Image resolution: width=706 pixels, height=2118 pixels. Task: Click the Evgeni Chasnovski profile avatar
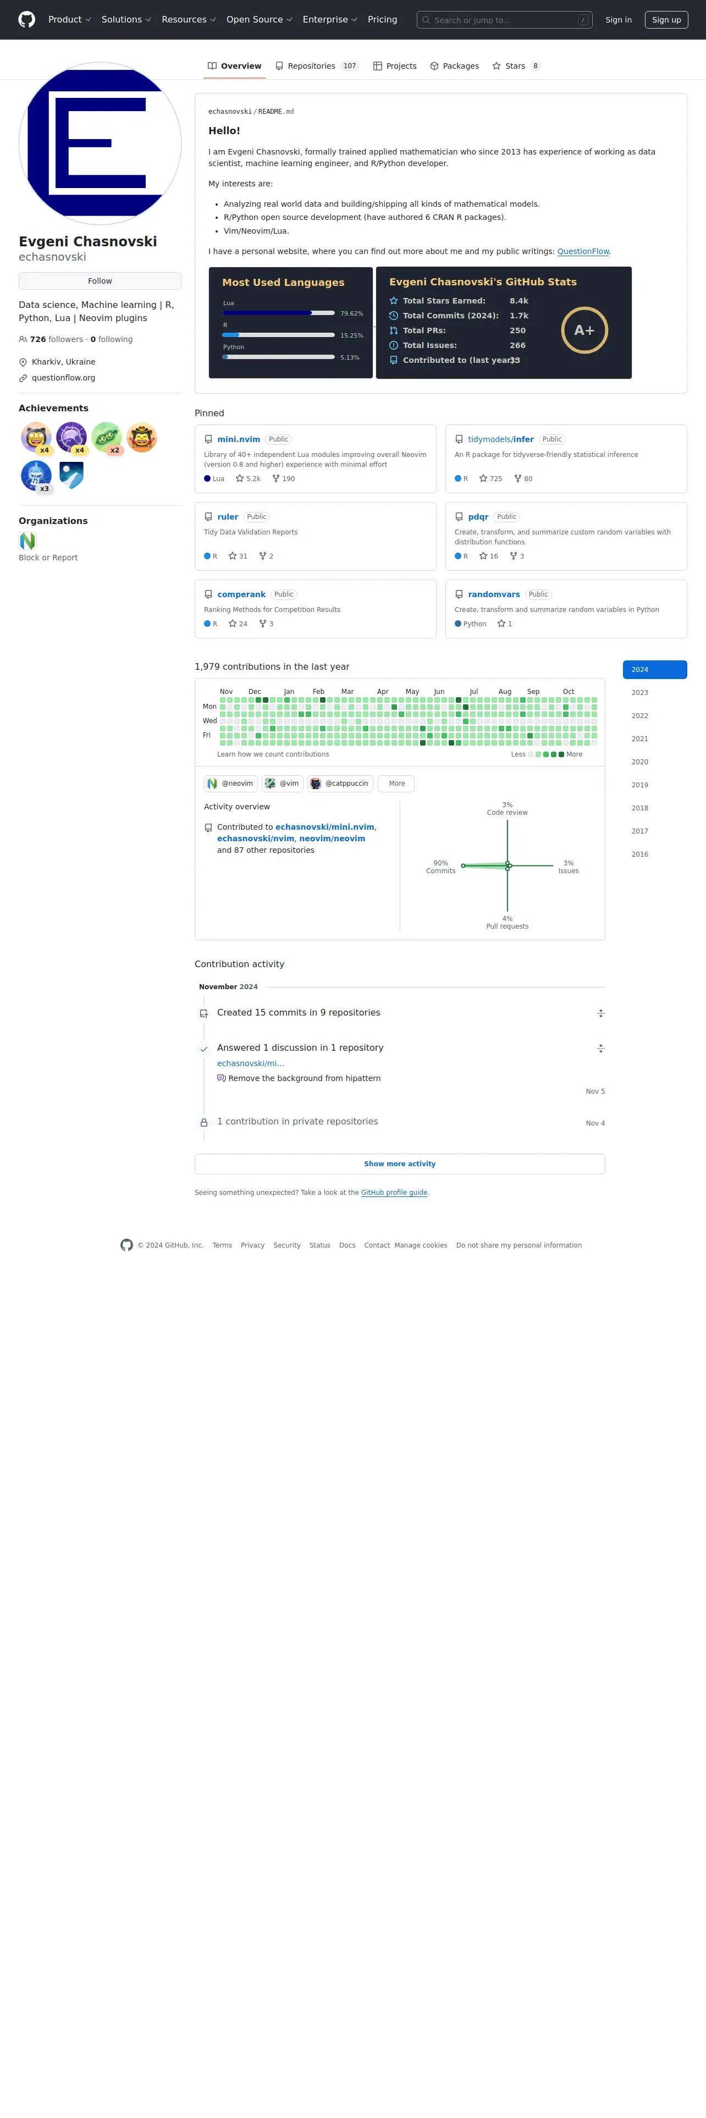pos(100,143)
